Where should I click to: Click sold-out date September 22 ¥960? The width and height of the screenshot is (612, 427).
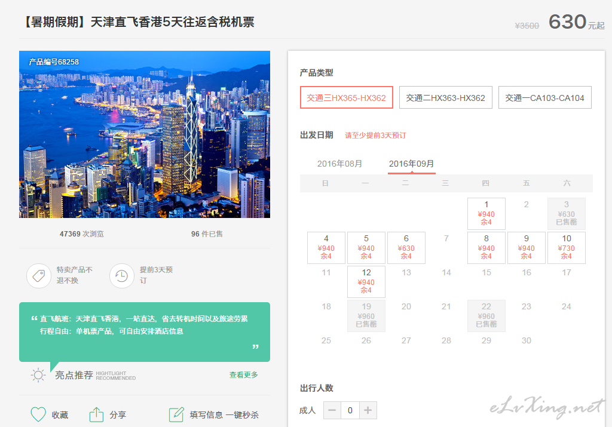[x=486, y=316]
